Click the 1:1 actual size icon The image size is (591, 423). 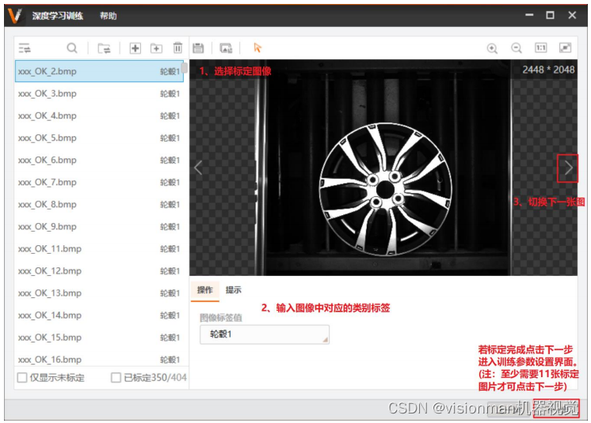point(541,47)
